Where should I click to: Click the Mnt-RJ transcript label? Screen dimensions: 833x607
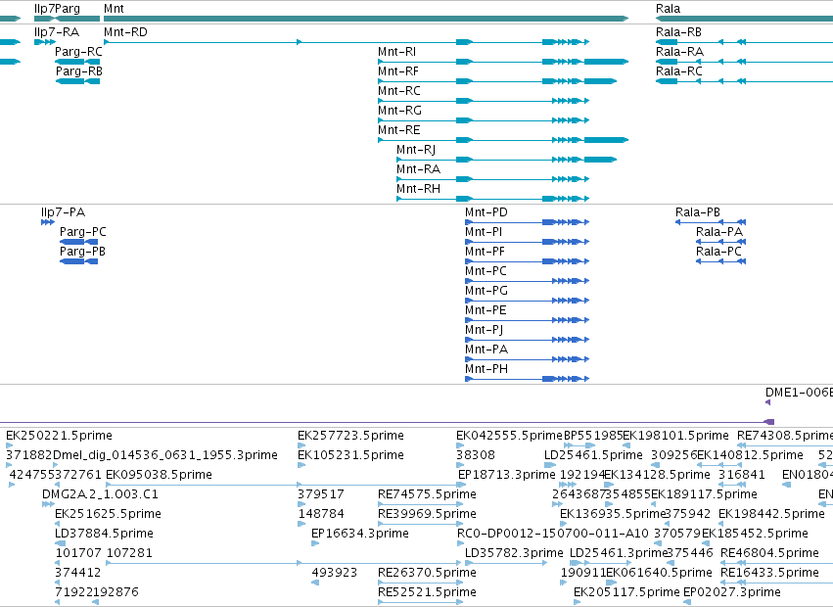coord(416,150)
